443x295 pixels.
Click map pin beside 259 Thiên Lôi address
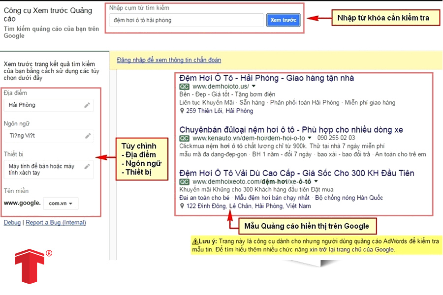[x=182, y=111]
